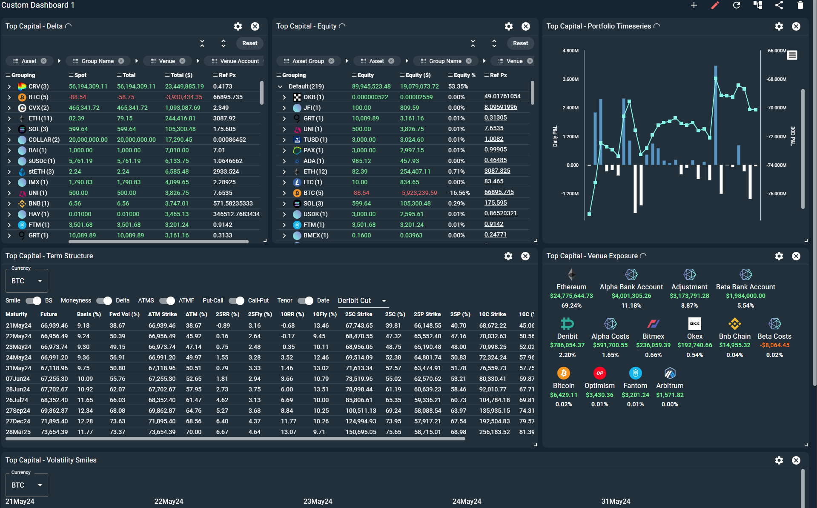Expand all rows icon in Delta panel
This screenshot has height=508, width=817.
[224, 43]
